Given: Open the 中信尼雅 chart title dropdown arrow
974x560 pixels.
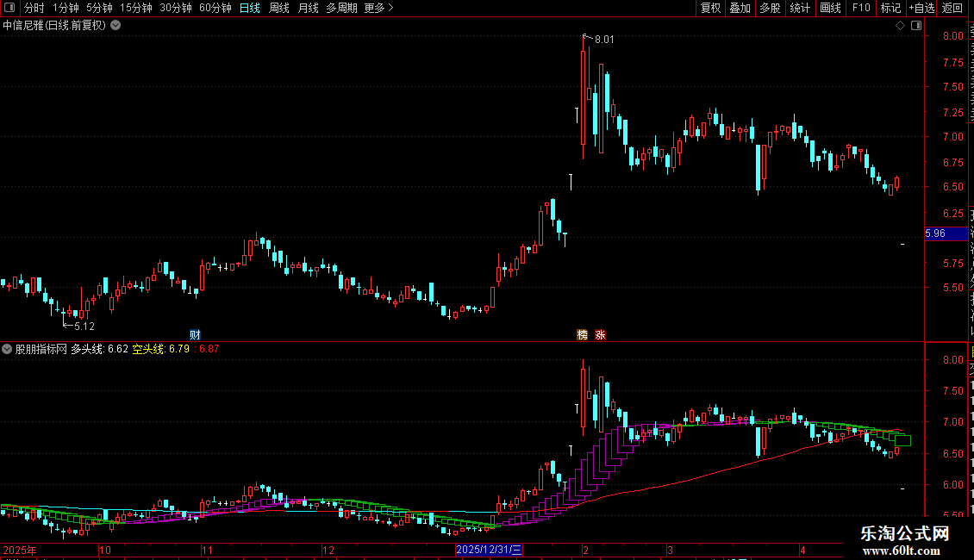Looking at the screenshot, I should pyautogui.click(x=116, y=26).
